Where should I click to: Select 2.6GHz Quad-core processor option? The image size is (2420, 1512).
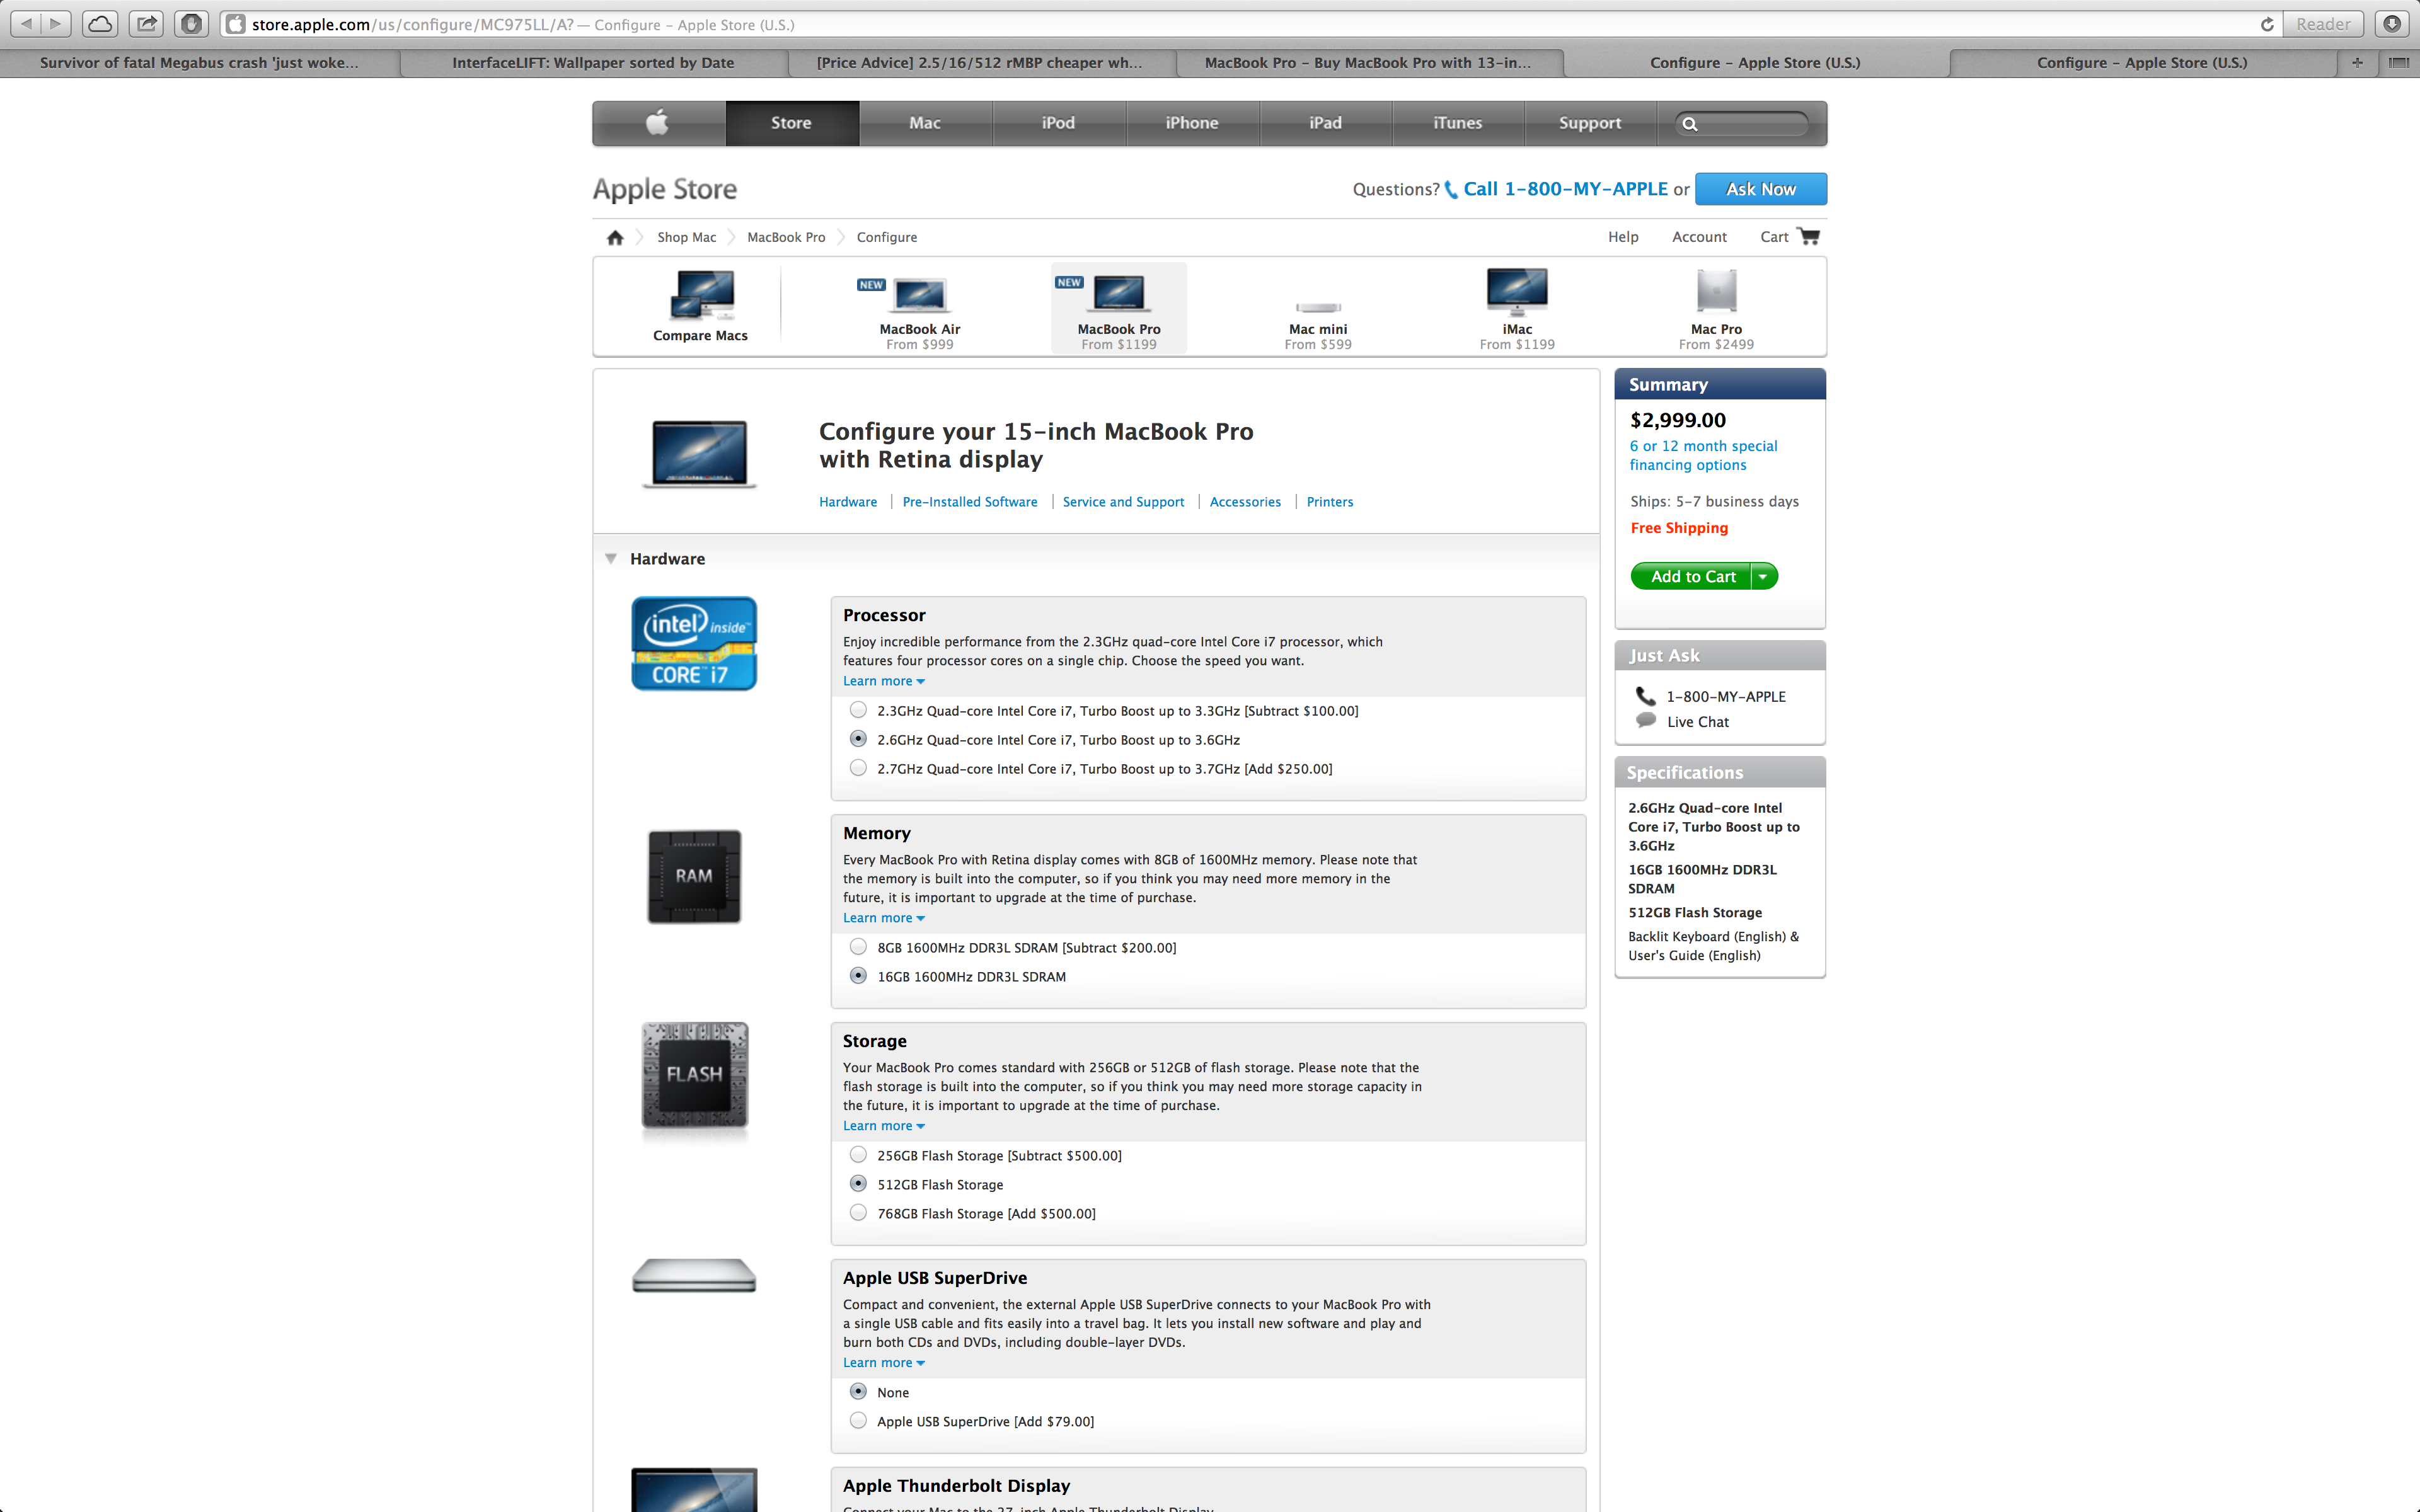click(x=858, y=739)
